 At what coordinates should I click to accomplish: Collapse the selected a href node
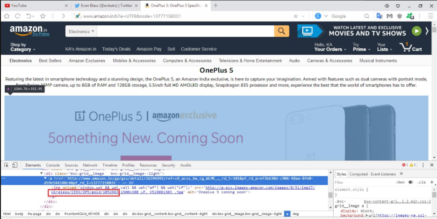pos(45,178)
